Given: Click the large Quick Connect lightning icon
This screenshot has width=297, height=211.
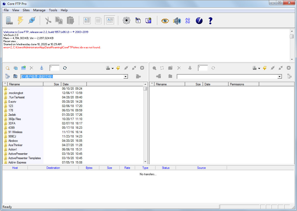Looking at the screenshot, I should click(x=21, y=20).
